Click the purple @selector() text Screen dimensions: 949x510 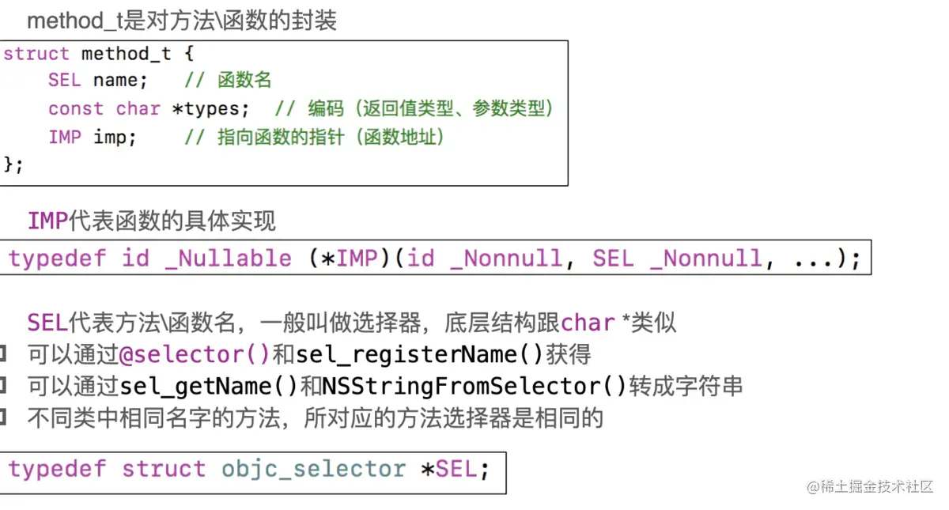(x=195, y=353)
